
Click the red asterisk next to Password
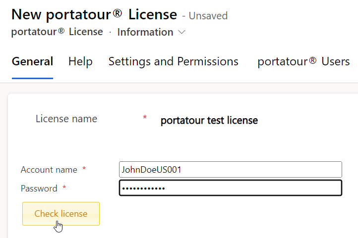[64, 188]
